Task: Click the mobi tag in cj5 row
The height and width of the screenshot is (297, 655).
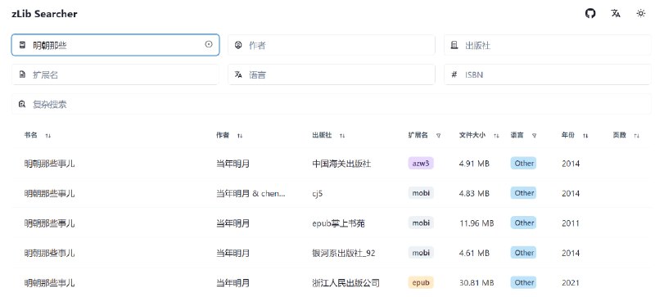Action: point(421,193)
